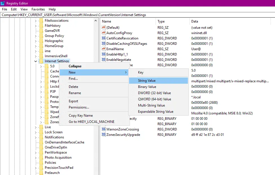Choose Collapse in the context menu

(x=94, y=66)
